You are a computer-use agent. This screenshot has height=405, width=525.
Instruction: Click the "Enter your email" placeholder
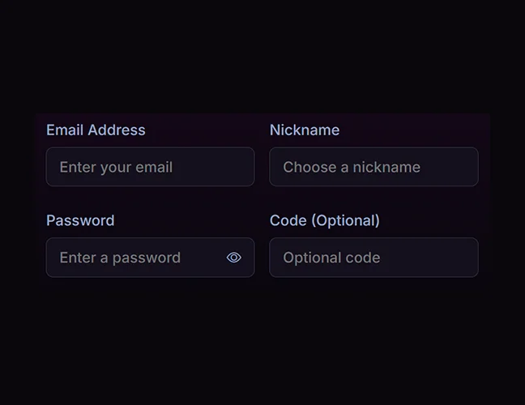pos(116,168)
